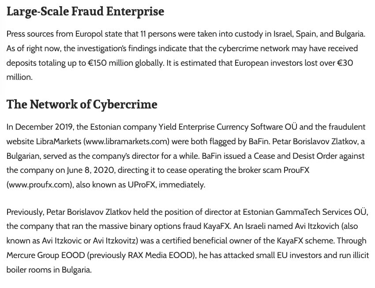The height and width of the screenshot is (288, 375).
Task: Open the www.proufx.com URL
Action: (38, 185)
